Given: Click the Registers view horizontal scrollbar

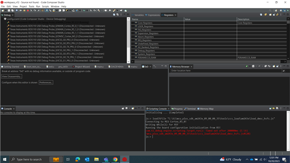Looking at the screenshot, I should point(208,62).
